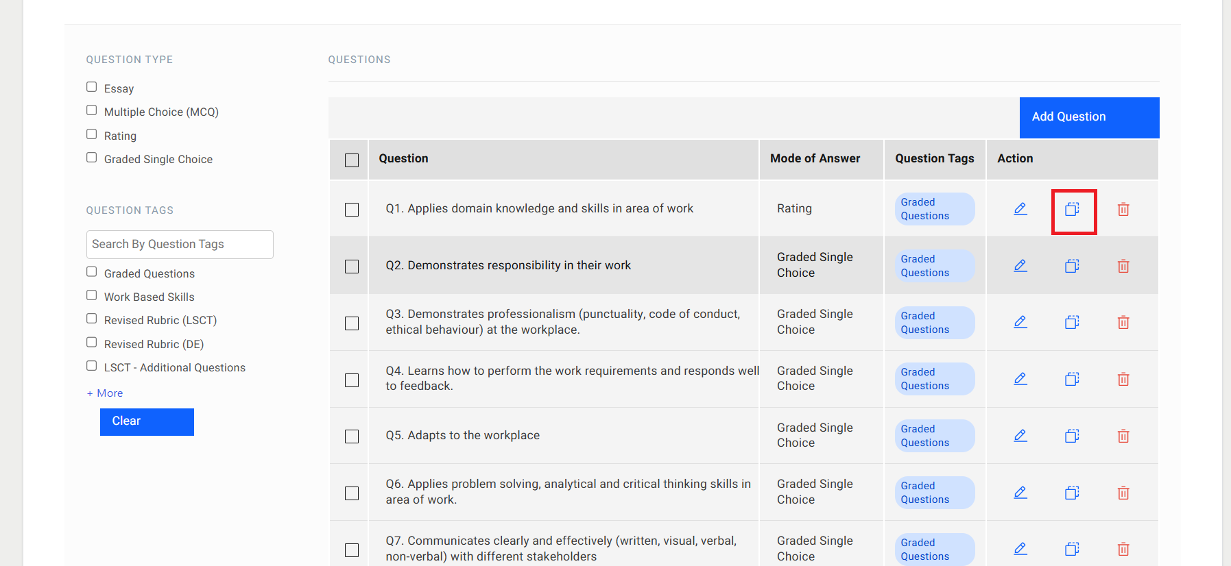Image resolution: width=1231 pixels, height=566 pixels.
Task: Delete question Q1 with the trash icon
Action: coord(1123,209)
